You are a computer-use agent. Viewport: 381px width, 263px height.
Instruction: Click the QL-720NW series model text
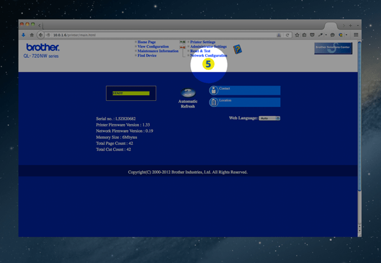point(41,56)
